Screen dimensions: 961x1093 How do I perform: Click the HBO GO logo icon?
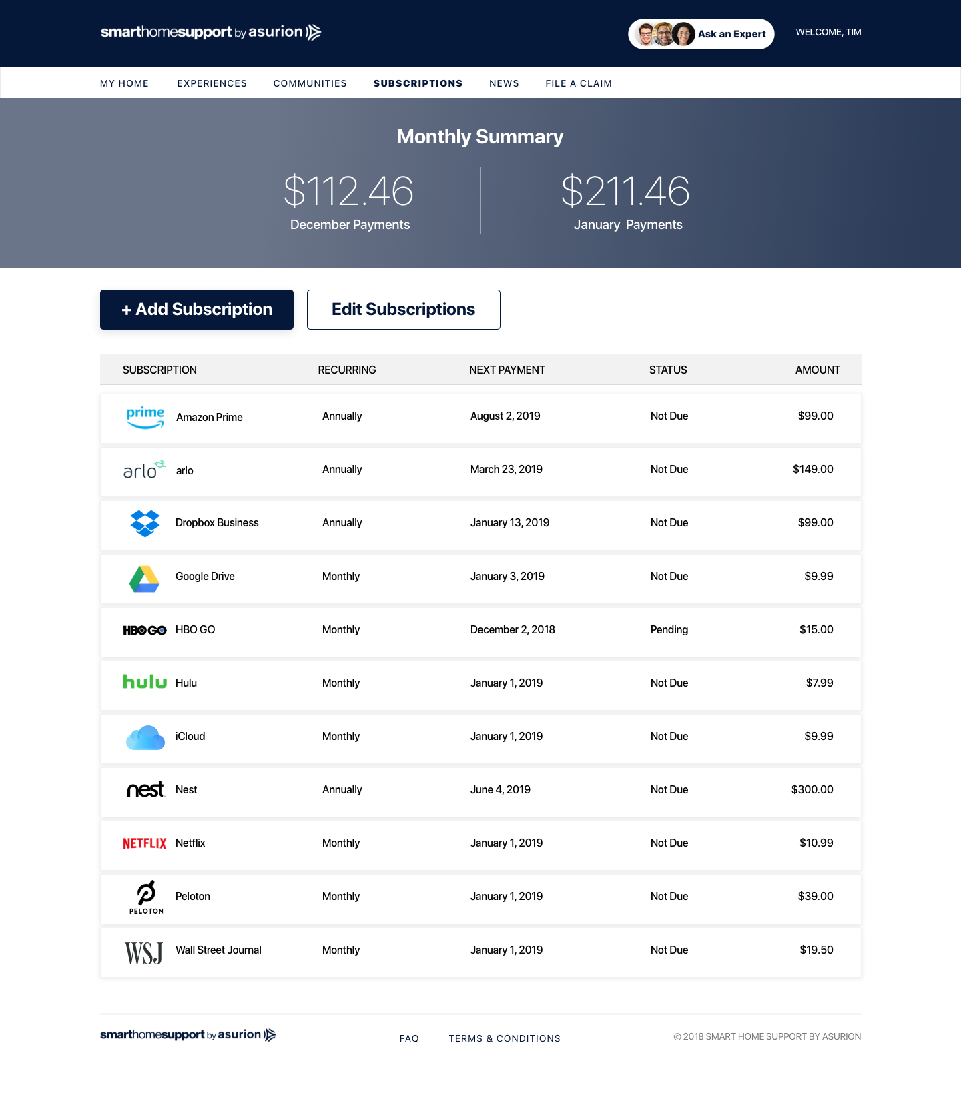pyautogui.click(x=145, y=630)
